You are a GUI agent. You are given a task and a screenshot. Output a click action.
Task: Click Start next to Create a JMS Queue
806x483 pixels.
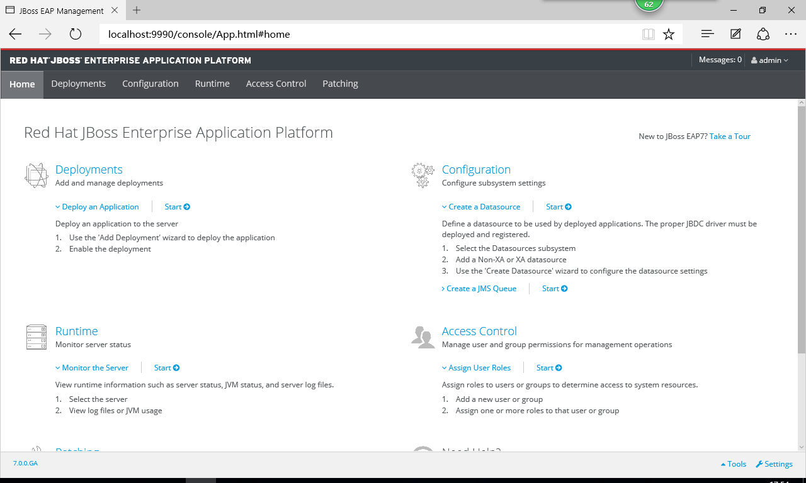coord(555,289)
